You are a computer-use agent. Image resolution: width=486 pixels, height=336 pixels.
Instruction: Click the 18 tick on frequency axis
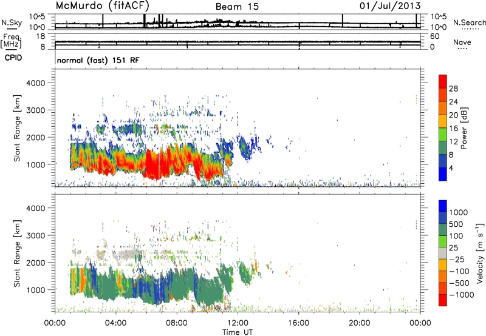point(41,36)
